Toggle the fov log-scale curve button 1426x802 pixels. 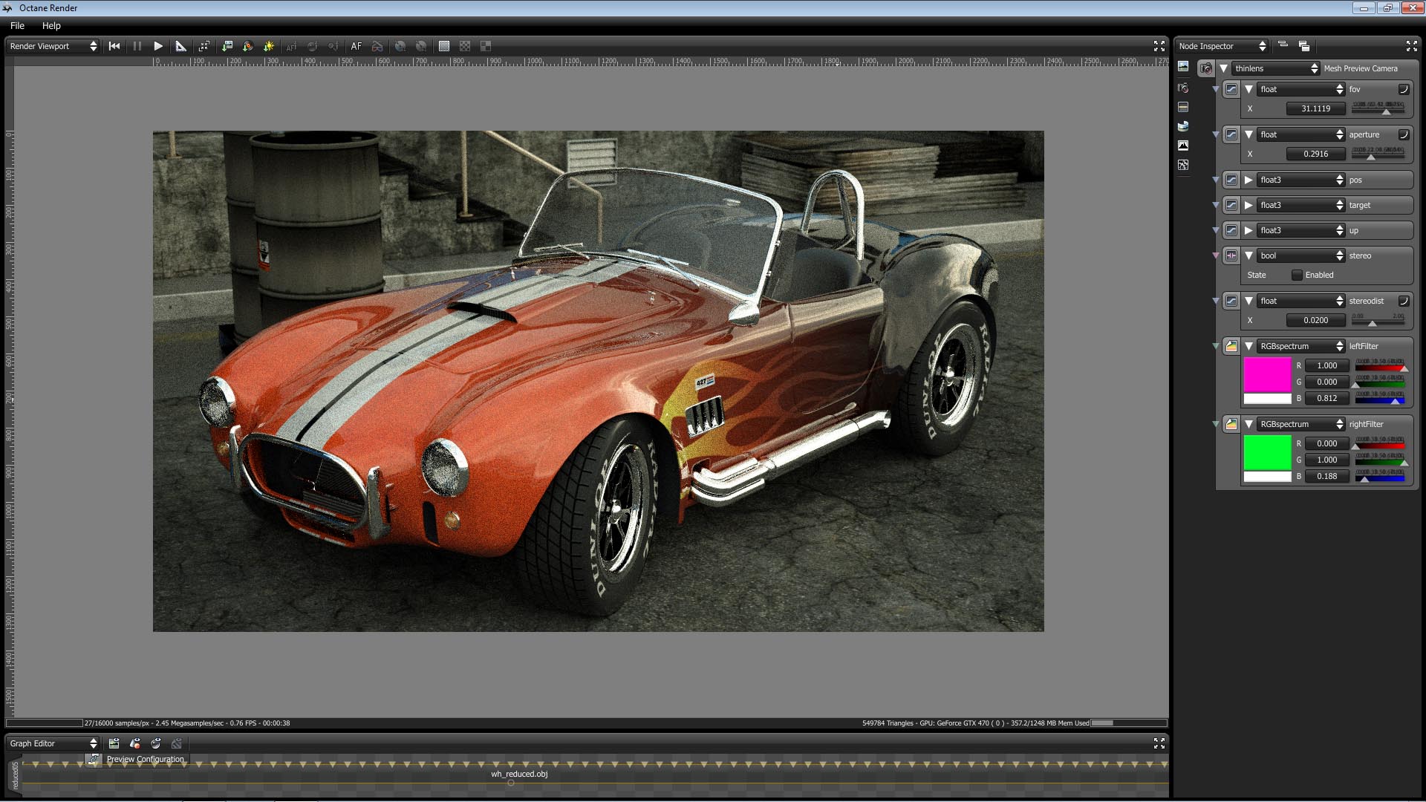point(1404,89)
